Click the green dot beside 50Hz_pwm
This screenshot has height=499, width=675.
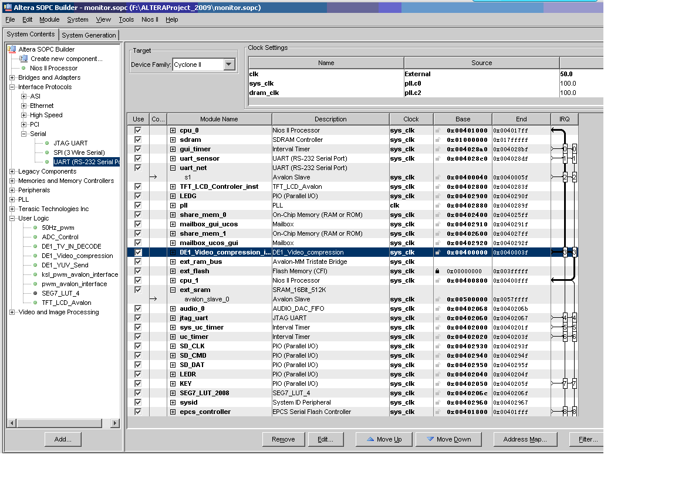pyautogui.click(x=35, y=228)
